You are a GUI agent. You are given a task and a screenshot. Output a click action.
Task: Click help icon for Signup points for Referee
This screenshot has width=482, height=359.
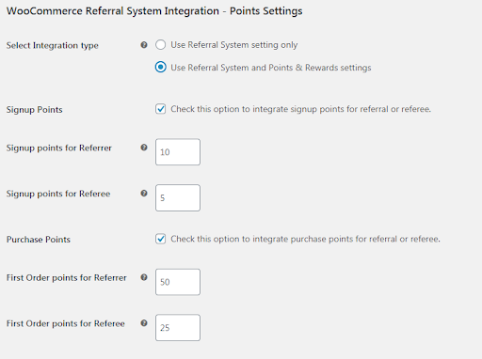pos(144,194)
